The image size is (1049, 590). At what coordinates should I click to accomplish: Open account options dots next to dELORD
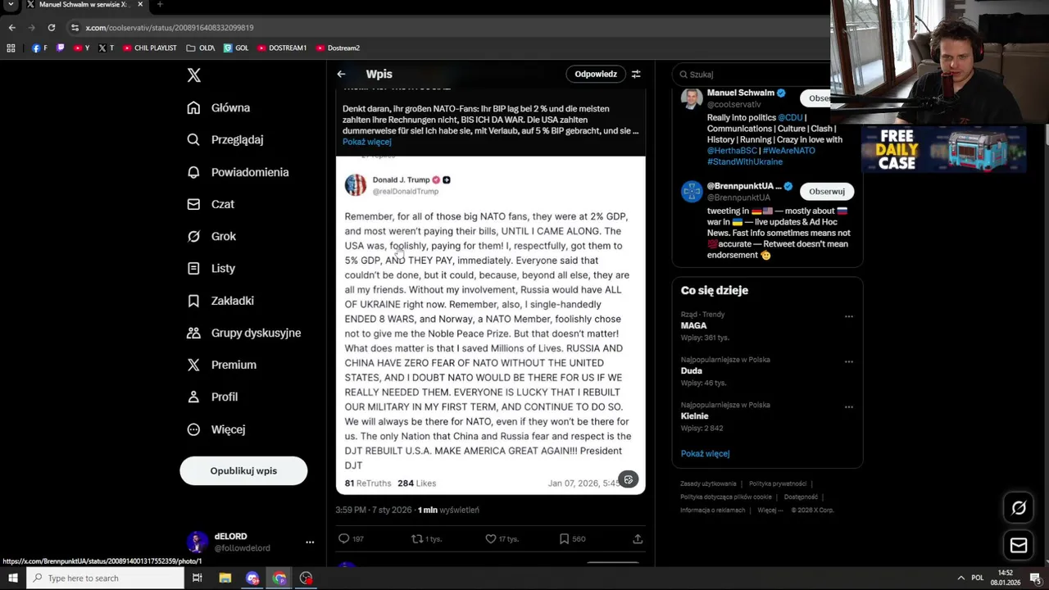click(x=310, y=542)
